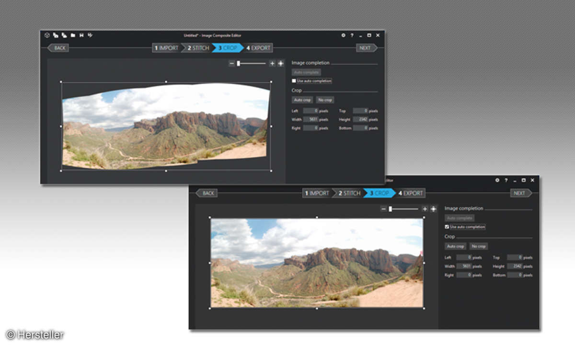Click Height field showing 2342, lower window
The height and width of the screenshot is (345, 575).
(515, 266)
